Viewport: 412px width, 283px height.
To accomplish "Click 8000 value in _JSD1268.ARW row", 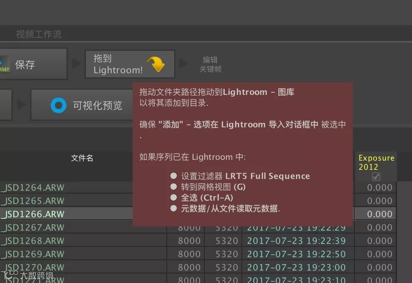I will pos(189,241).
